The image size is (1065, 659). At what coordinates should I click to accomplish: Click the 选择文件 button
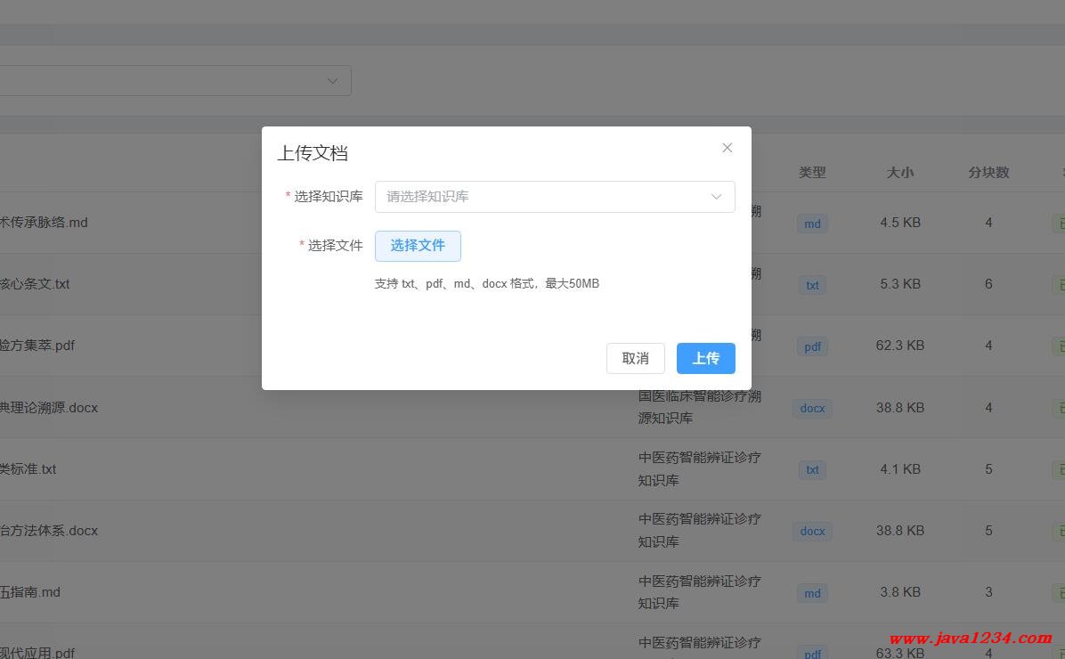pyautogui.click(x=418, y=246)
